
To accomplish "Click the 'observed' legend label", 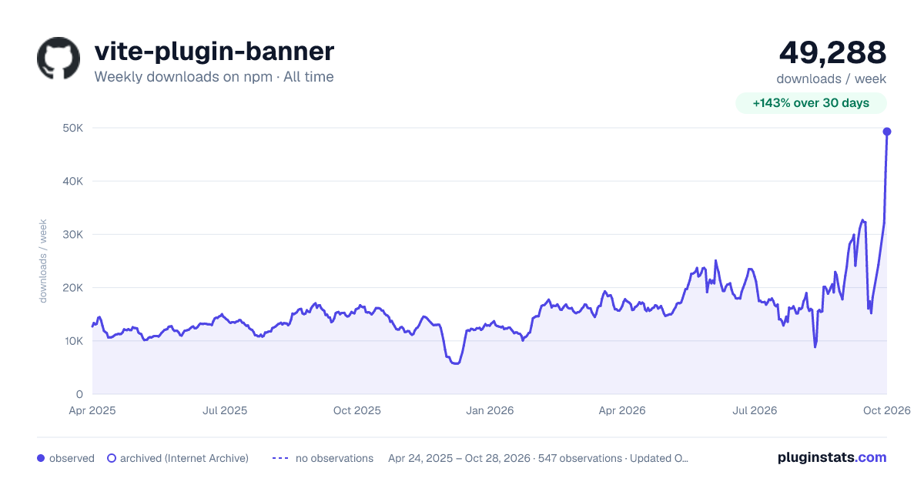I will [x=72, y=458].
